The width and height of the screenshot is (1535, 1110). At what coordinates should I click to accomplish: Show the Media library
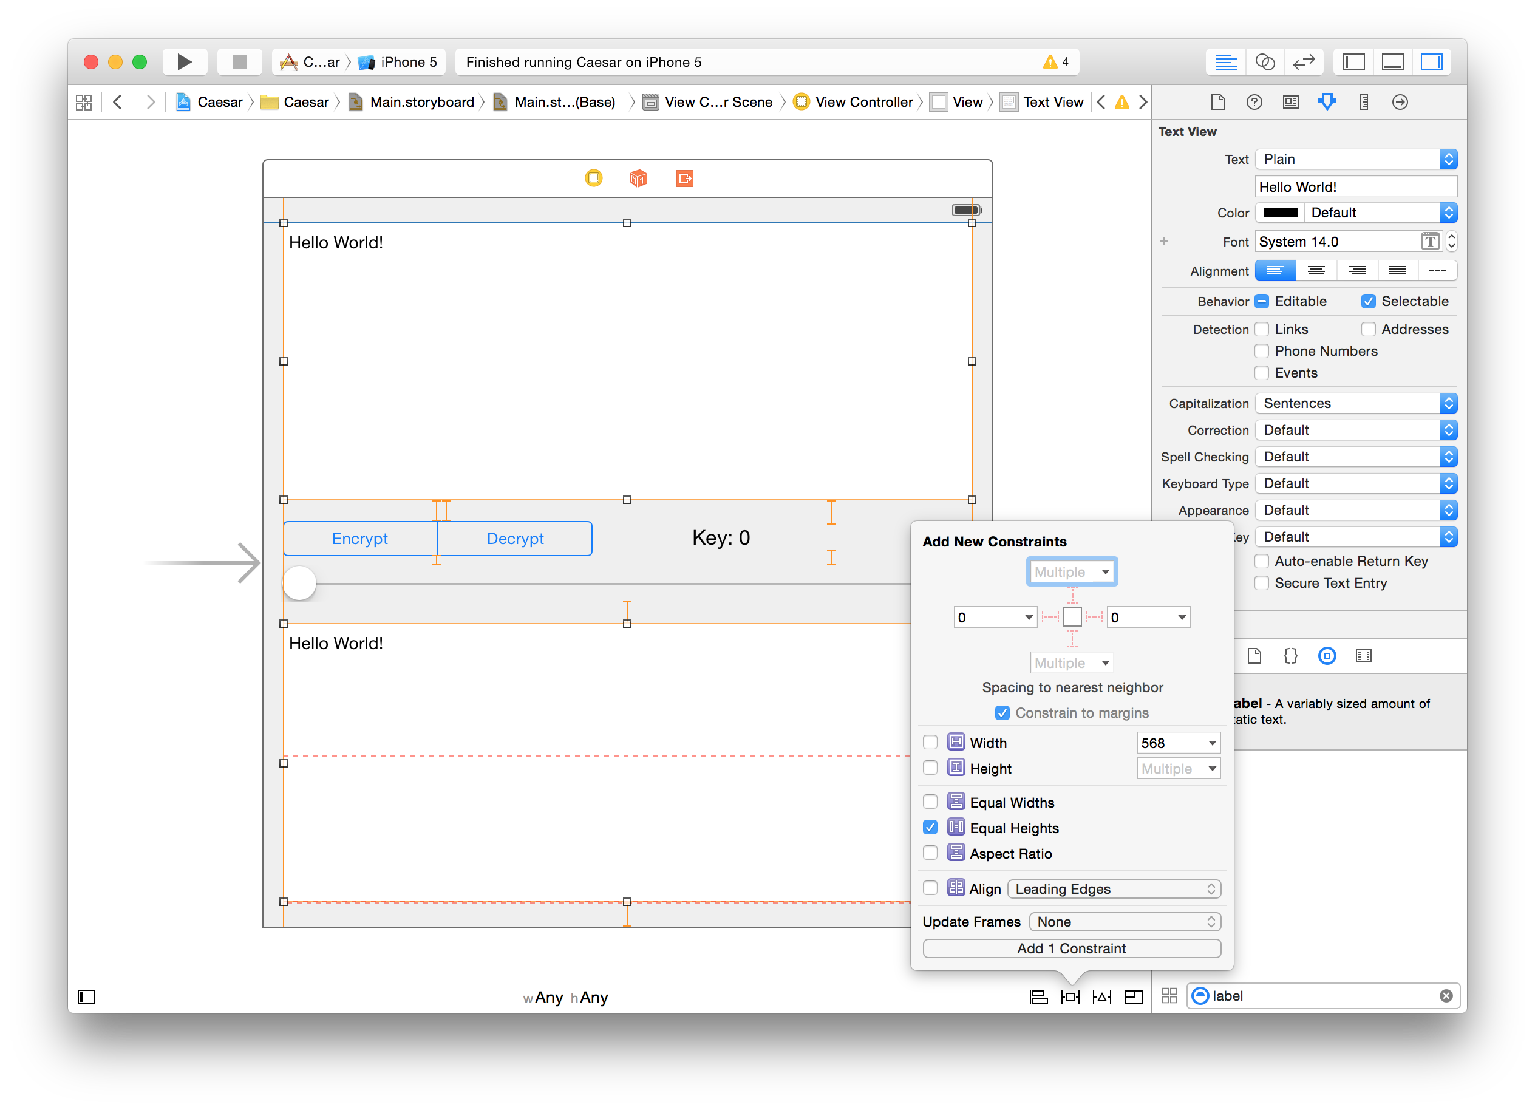pyautogui.click(x=1364, y=656)
